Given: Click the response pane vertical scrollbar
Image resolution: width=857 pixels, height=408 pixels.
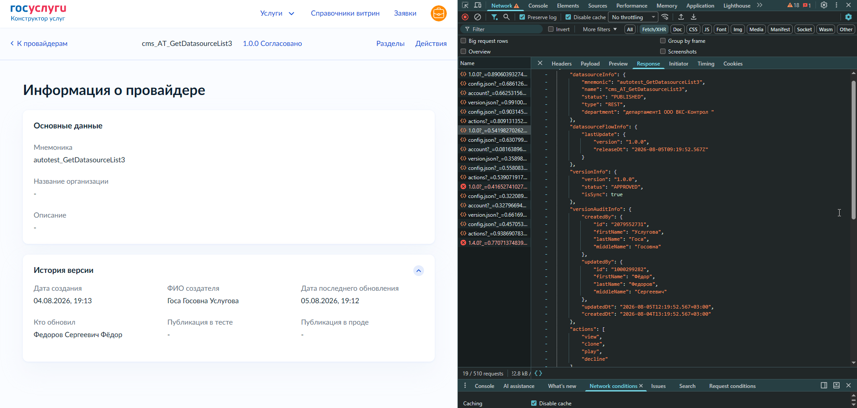Looking at the screenshot, I should click(853, 149).
